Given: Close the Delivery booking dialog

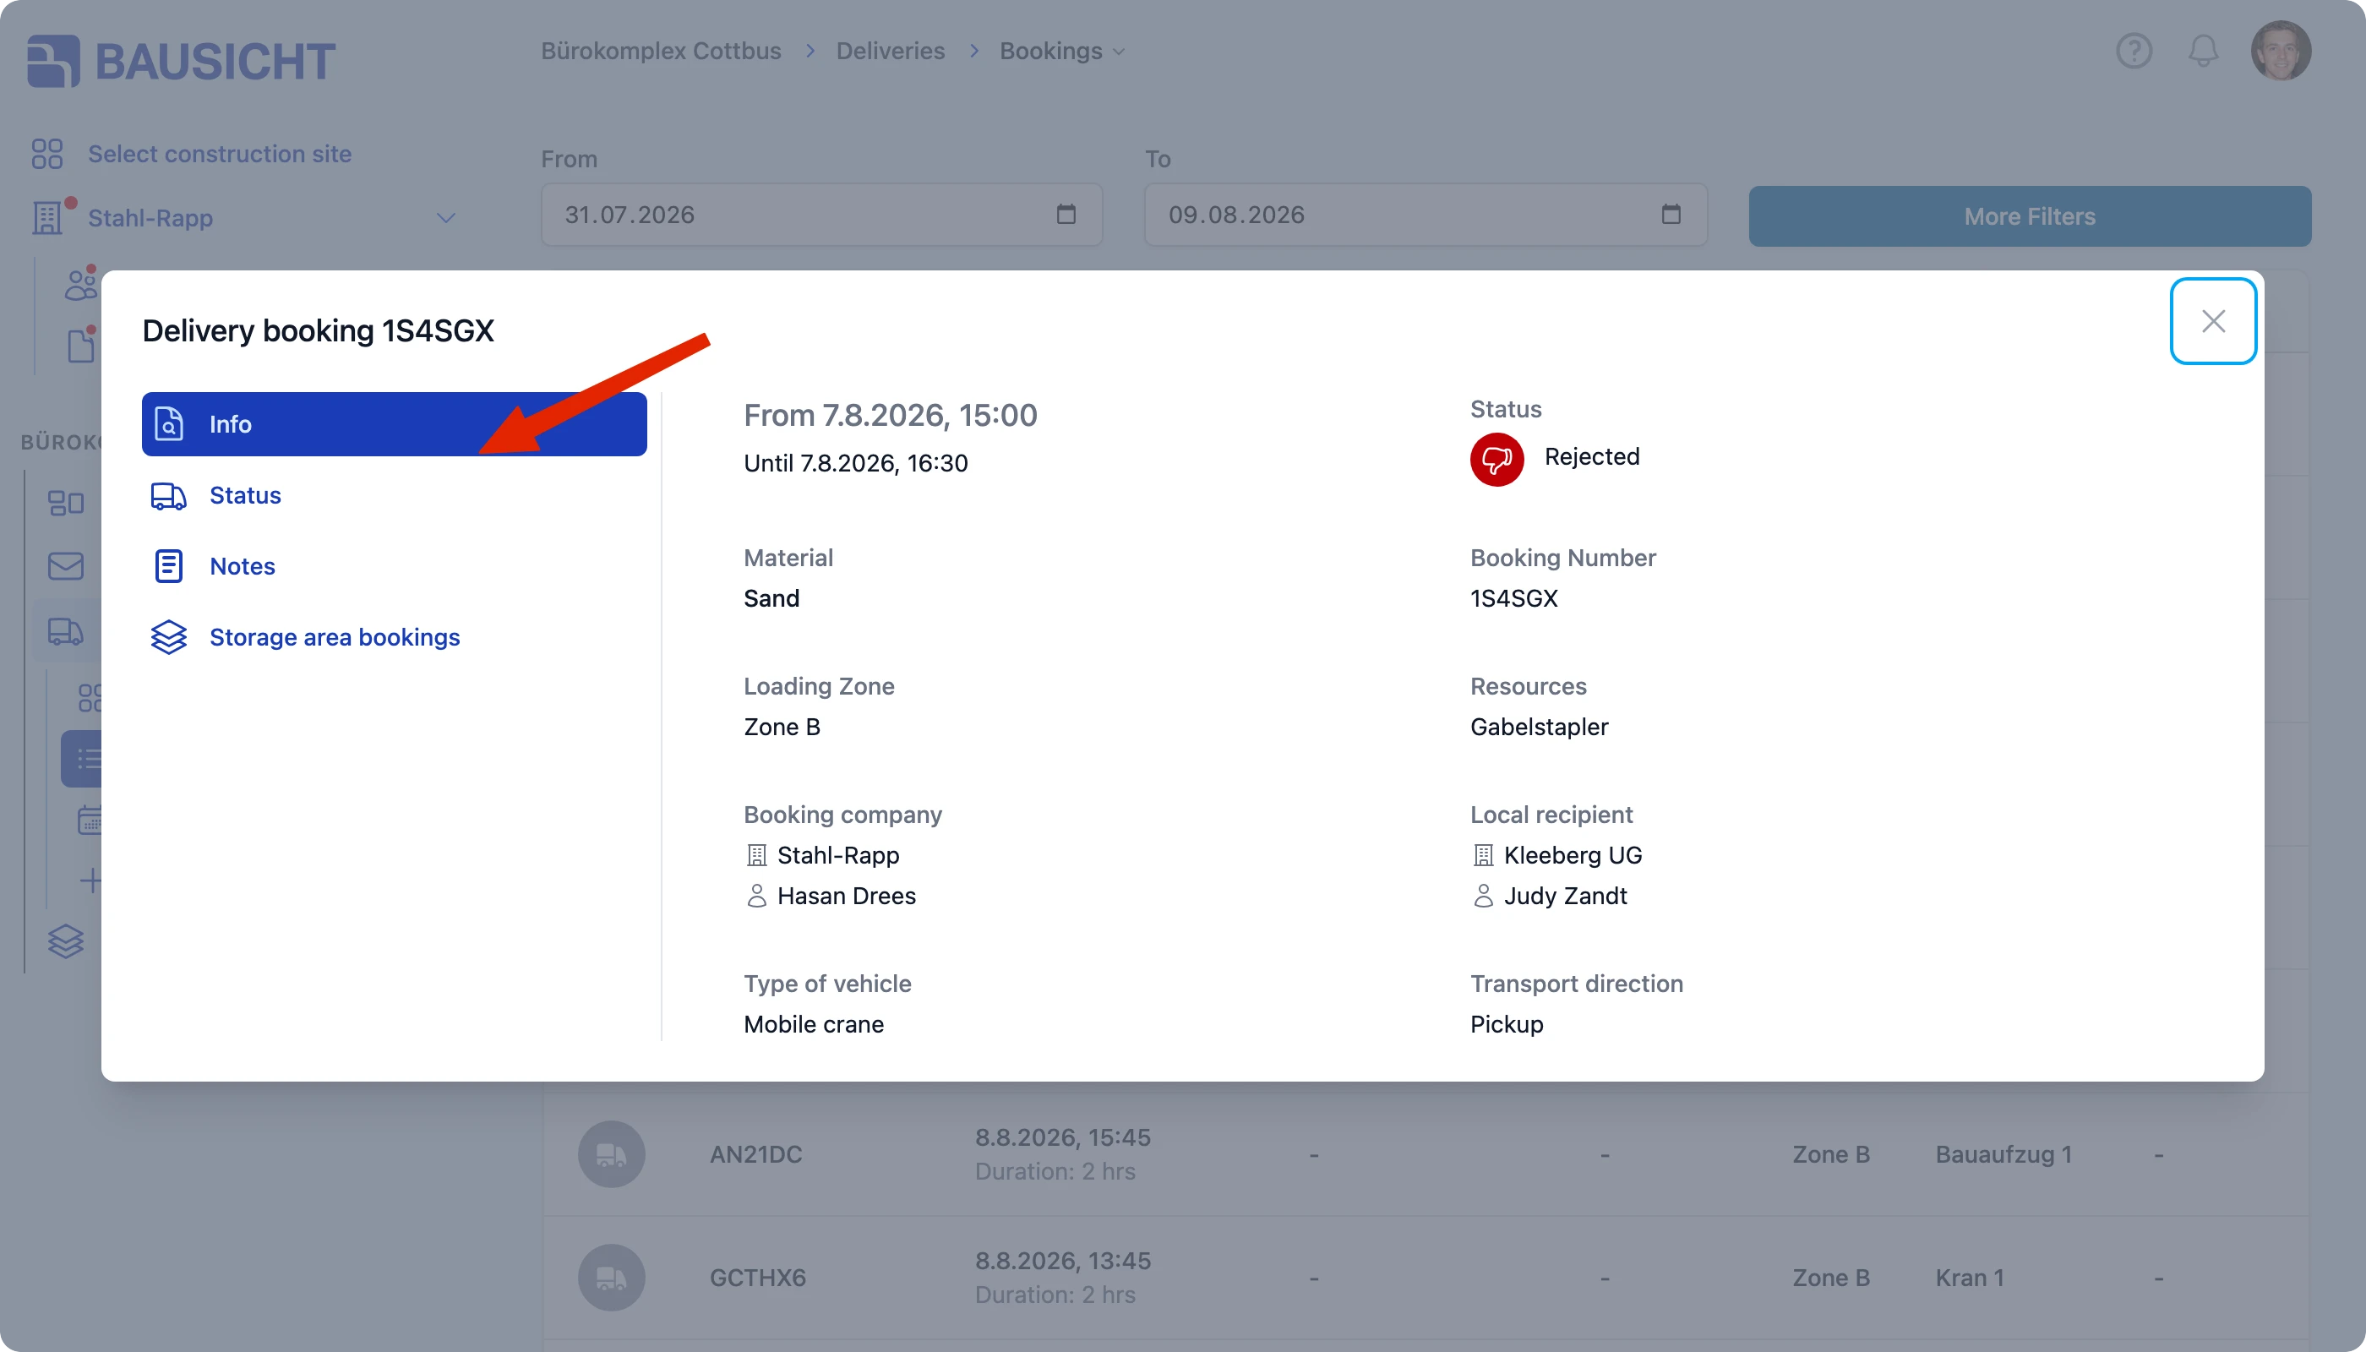Looking at the screenshot, I should click(2213, 321).
